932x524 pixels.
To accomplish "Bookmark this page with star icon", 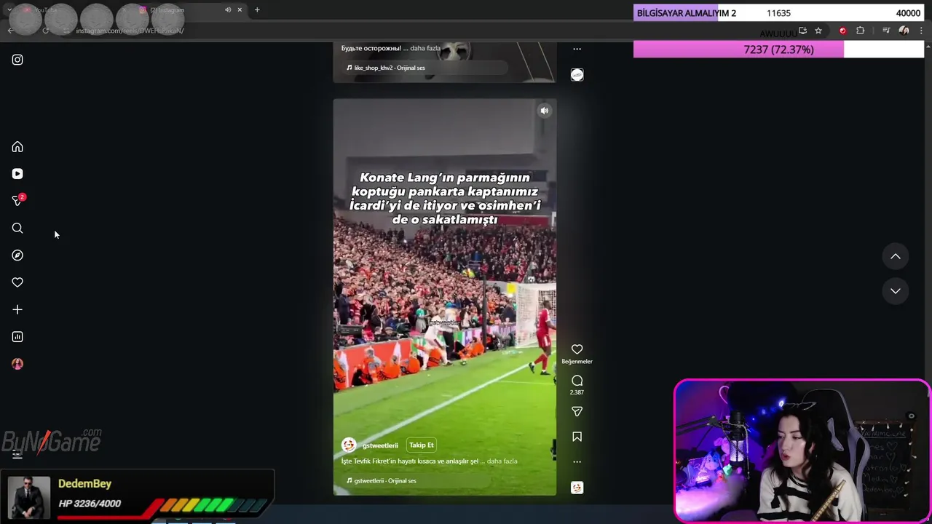I will [x=818, y=31].
